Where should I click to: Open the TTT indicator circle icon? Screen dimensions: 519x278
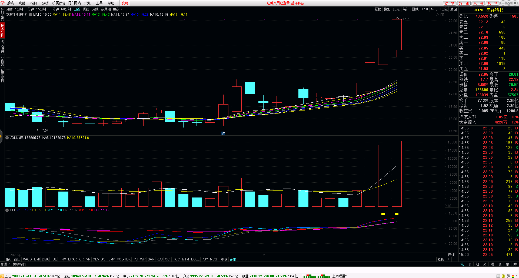7,210
